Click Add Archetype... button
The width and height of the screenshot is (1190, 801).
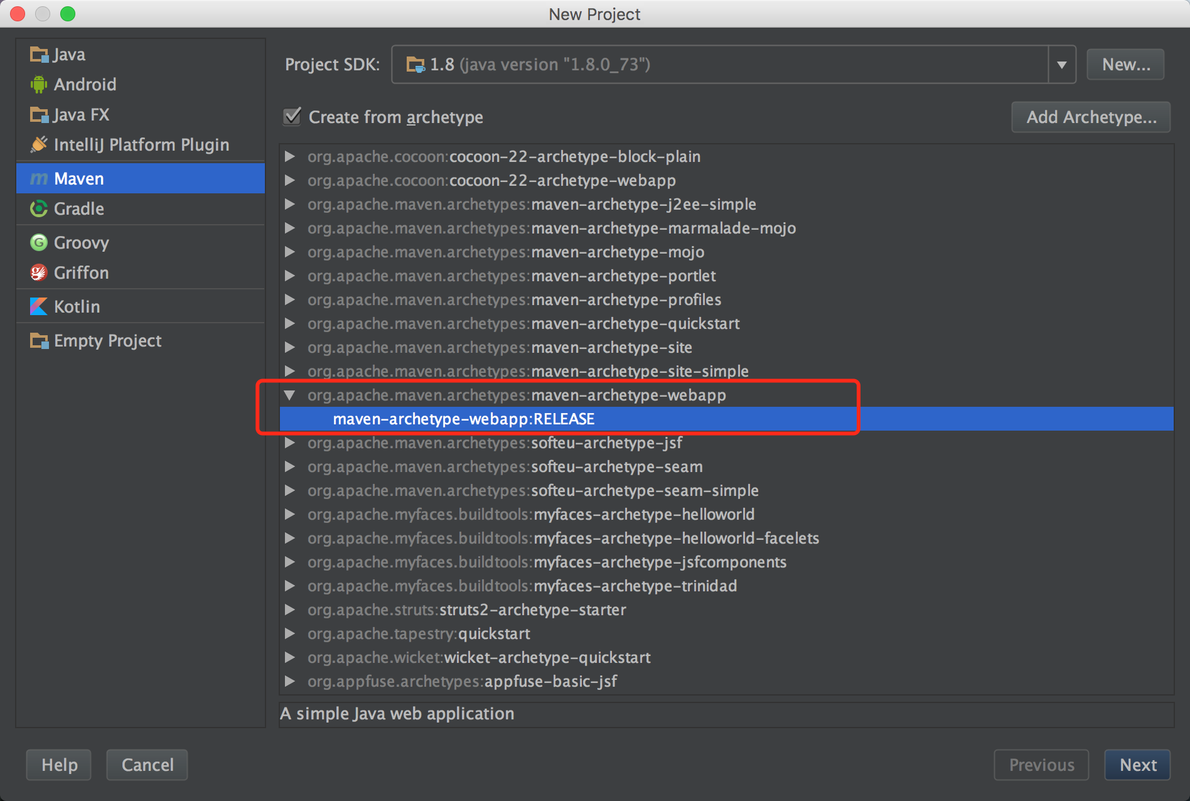pos(1091,117)
